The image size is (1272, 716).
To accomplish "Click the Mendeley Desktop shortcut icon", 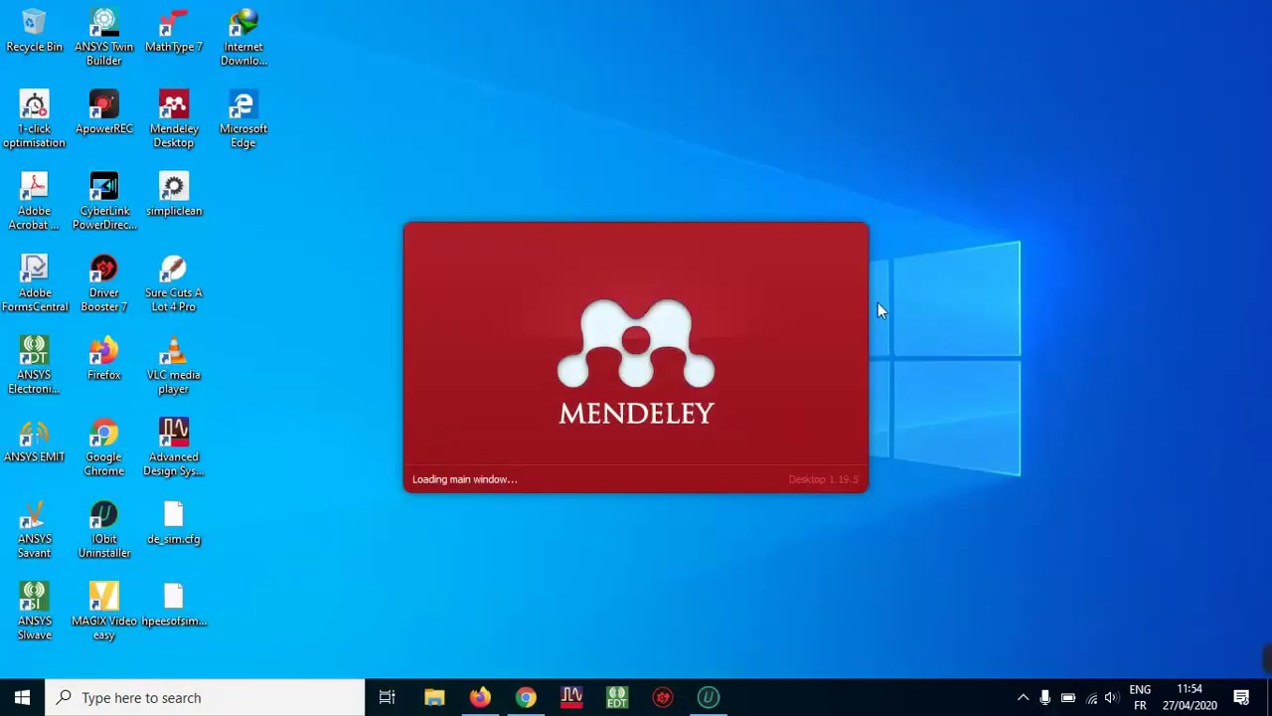I will 174,119.
